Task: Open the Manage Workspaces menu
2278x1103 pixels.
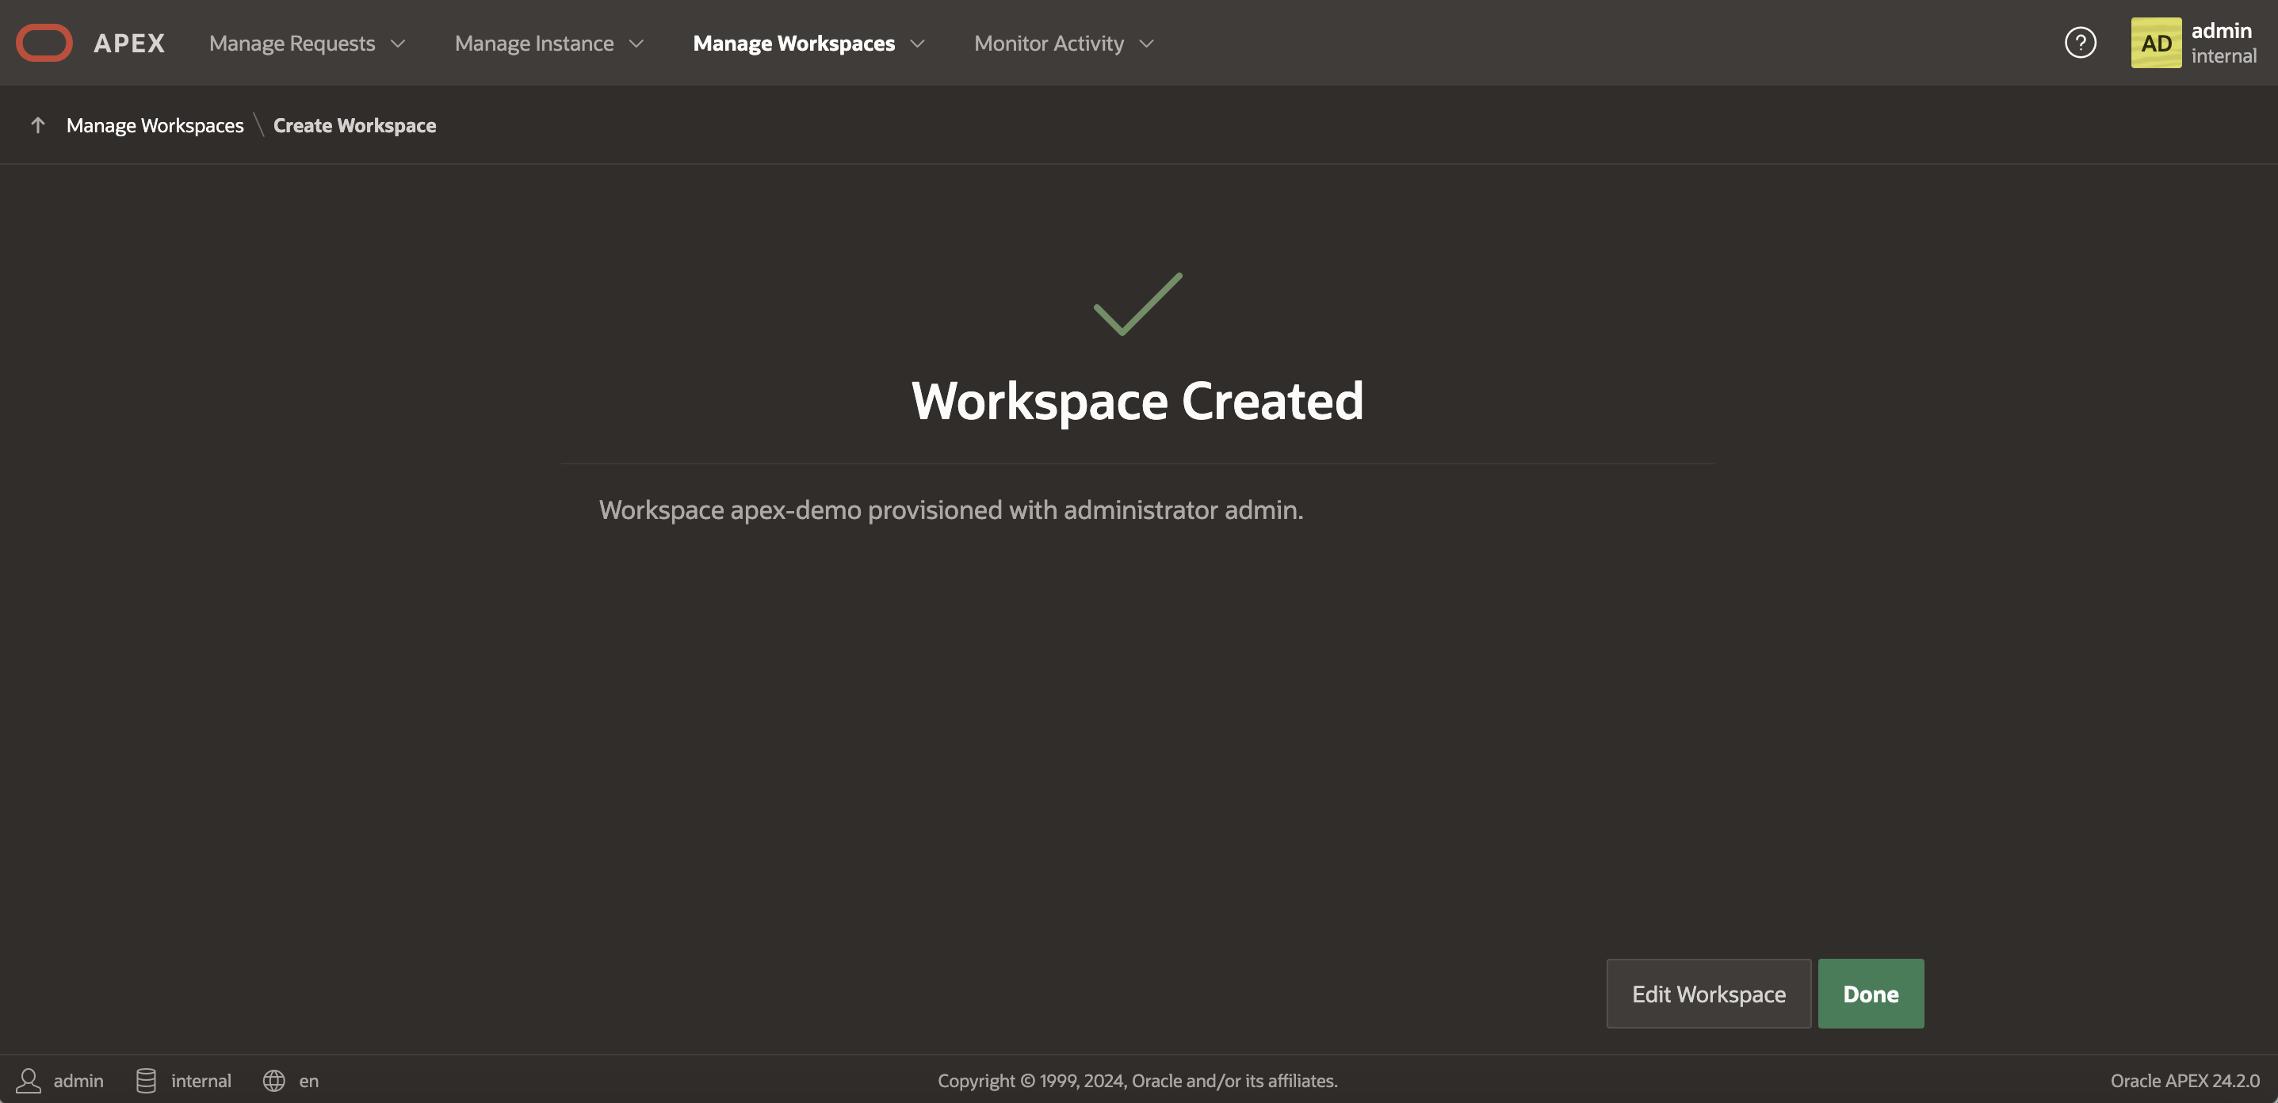Action: pyautogui.click(x=793, y=44)
